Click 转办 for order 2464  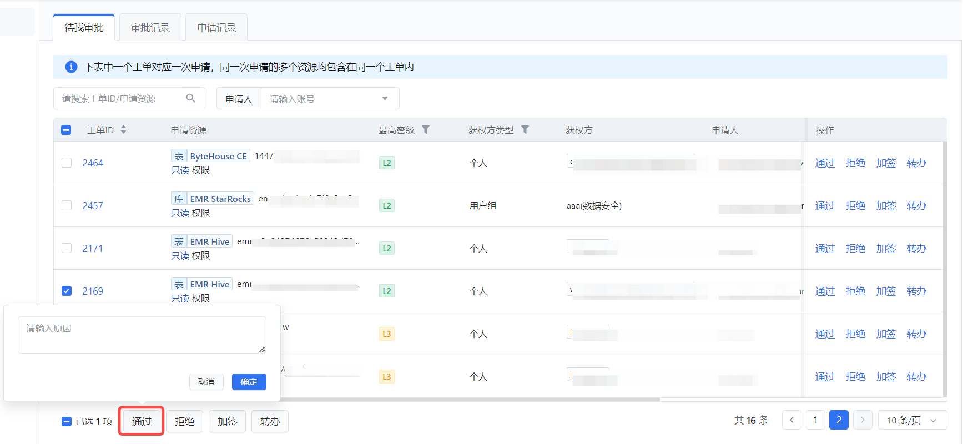[x=916, y=163]
